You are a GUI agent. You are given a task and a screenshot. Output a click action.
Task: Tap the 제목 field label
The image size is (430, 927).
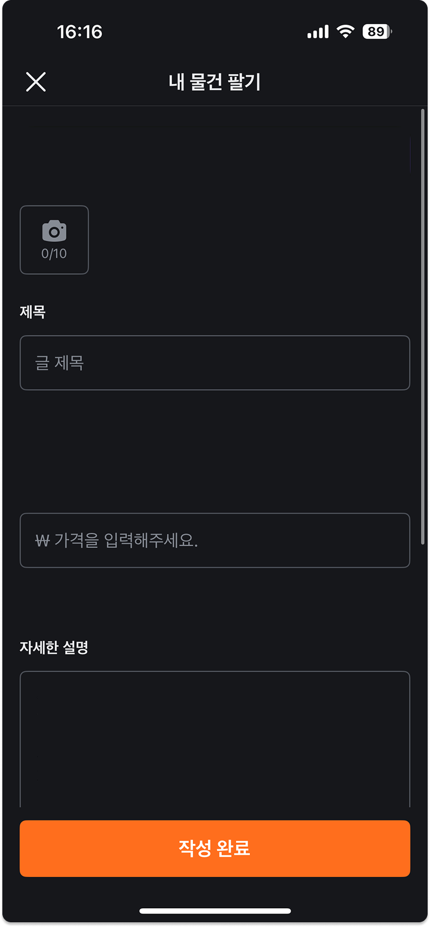click(32, 312)
